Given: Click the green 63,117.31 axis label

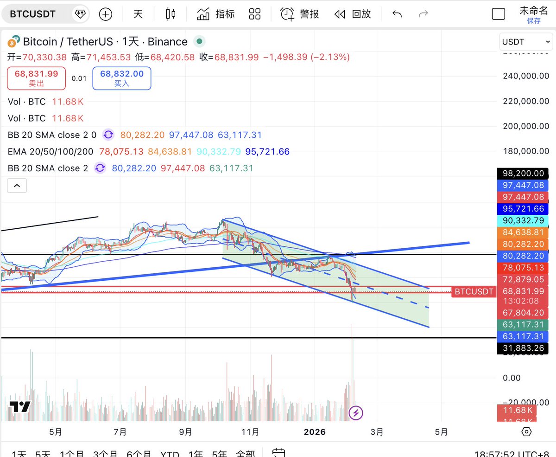Looking at the screenshot, I should coord(523,325).
